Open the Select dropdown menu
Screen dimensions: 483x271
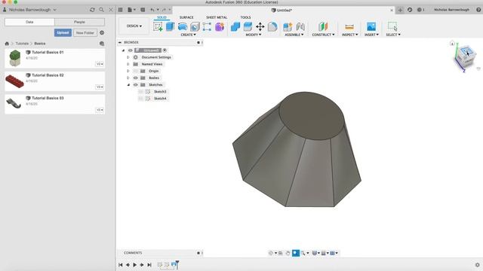(393, 35)
